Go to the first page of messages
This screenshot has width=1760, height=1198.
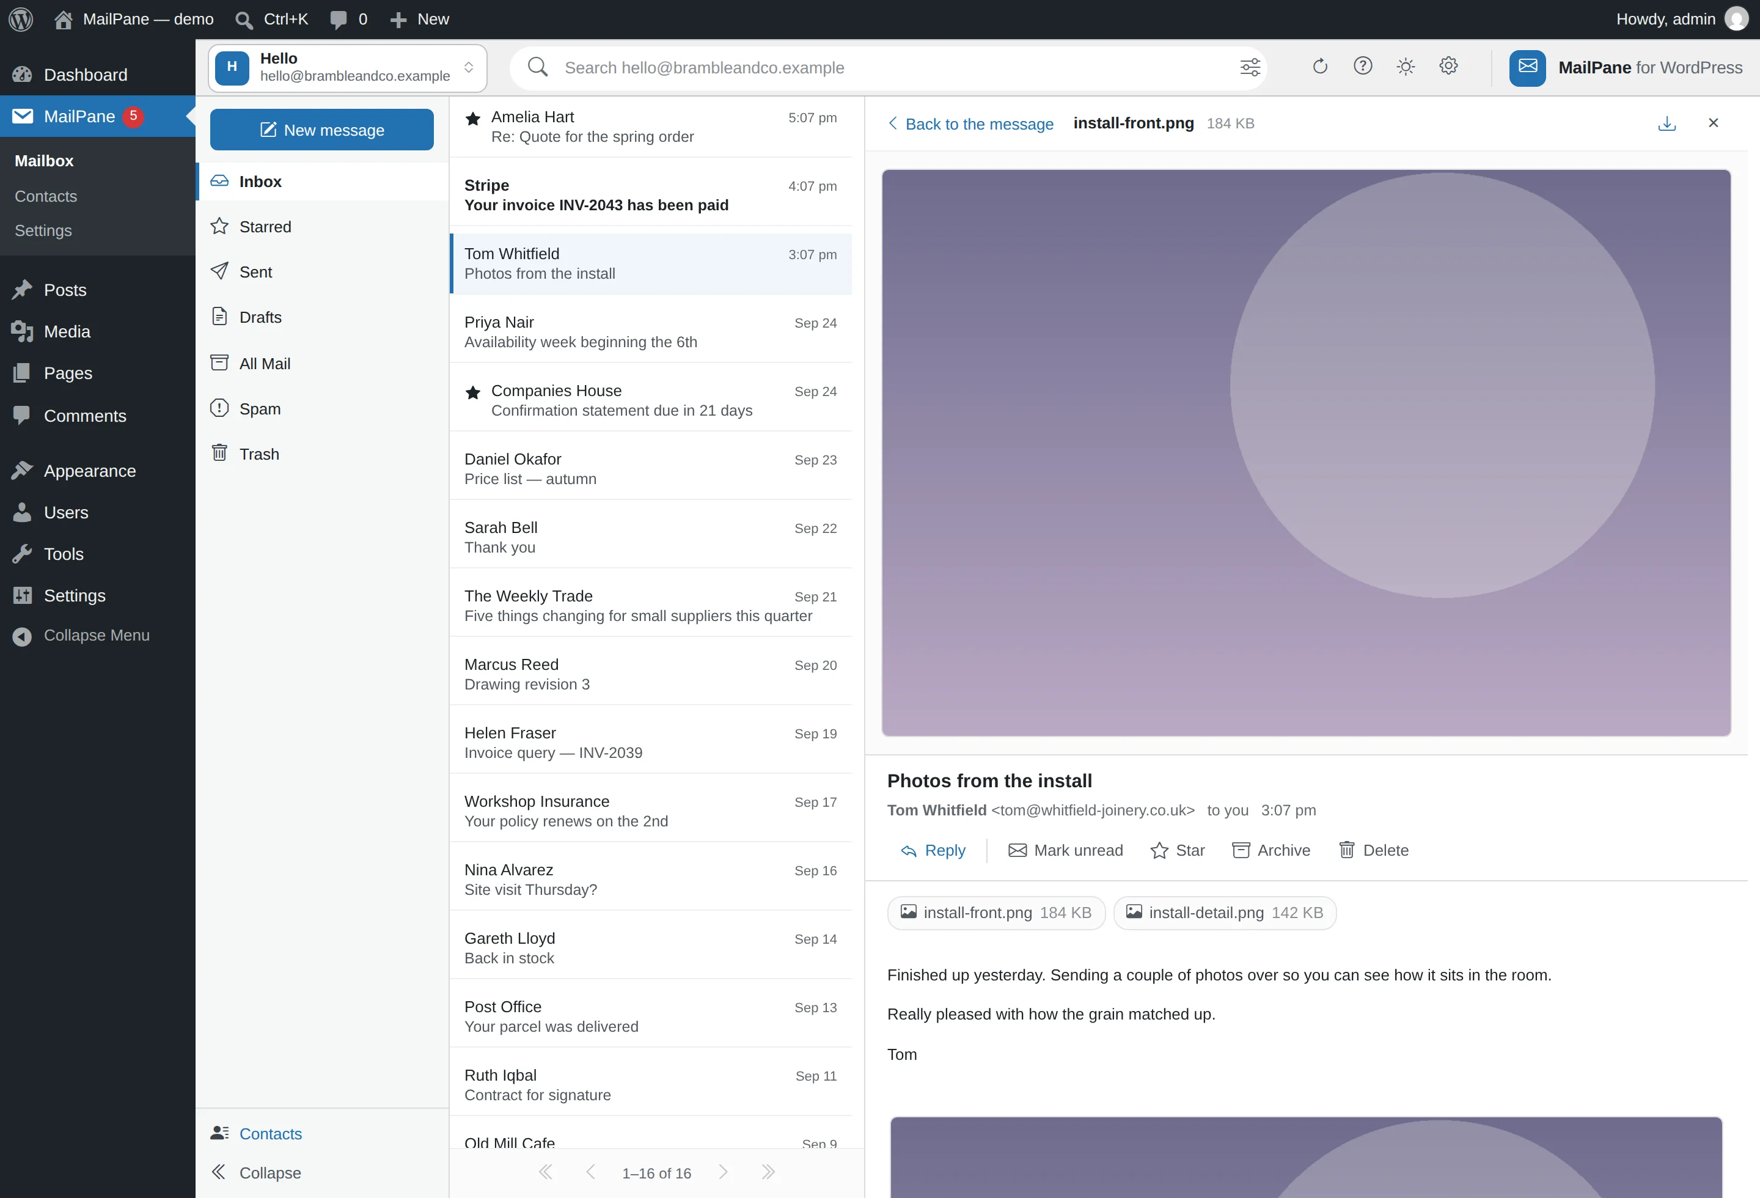point(545,1172)
